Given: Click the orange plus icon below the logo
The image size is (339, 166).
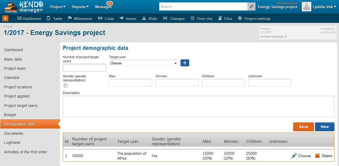Looking at the screenshot, I should [5, 18].
